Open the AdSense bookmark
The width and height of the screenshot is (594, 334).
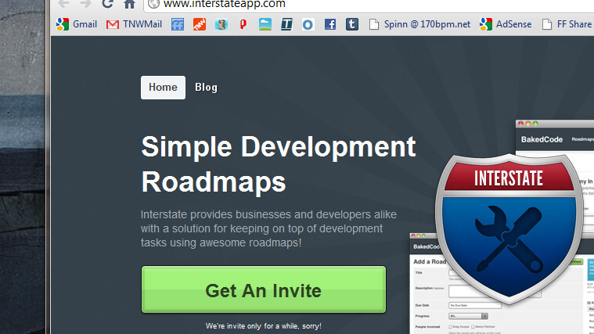[x=506, y=24]
